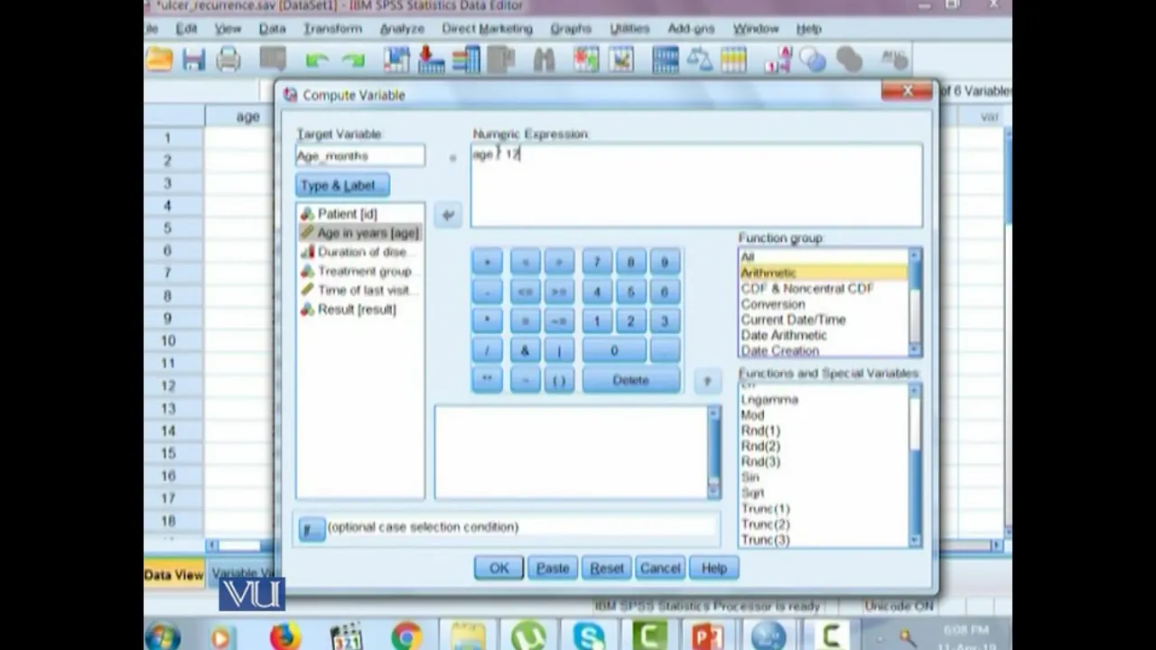The height and width of the screenshot is (650, 1156).
Task: Click the Weight Cases scales icon
Action: pyautogui.click(x=700, y=60)
